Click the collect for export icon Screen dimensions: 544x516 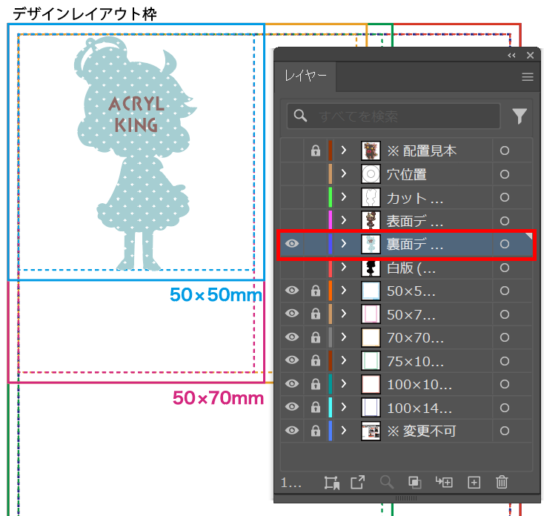tap(358, 483)
